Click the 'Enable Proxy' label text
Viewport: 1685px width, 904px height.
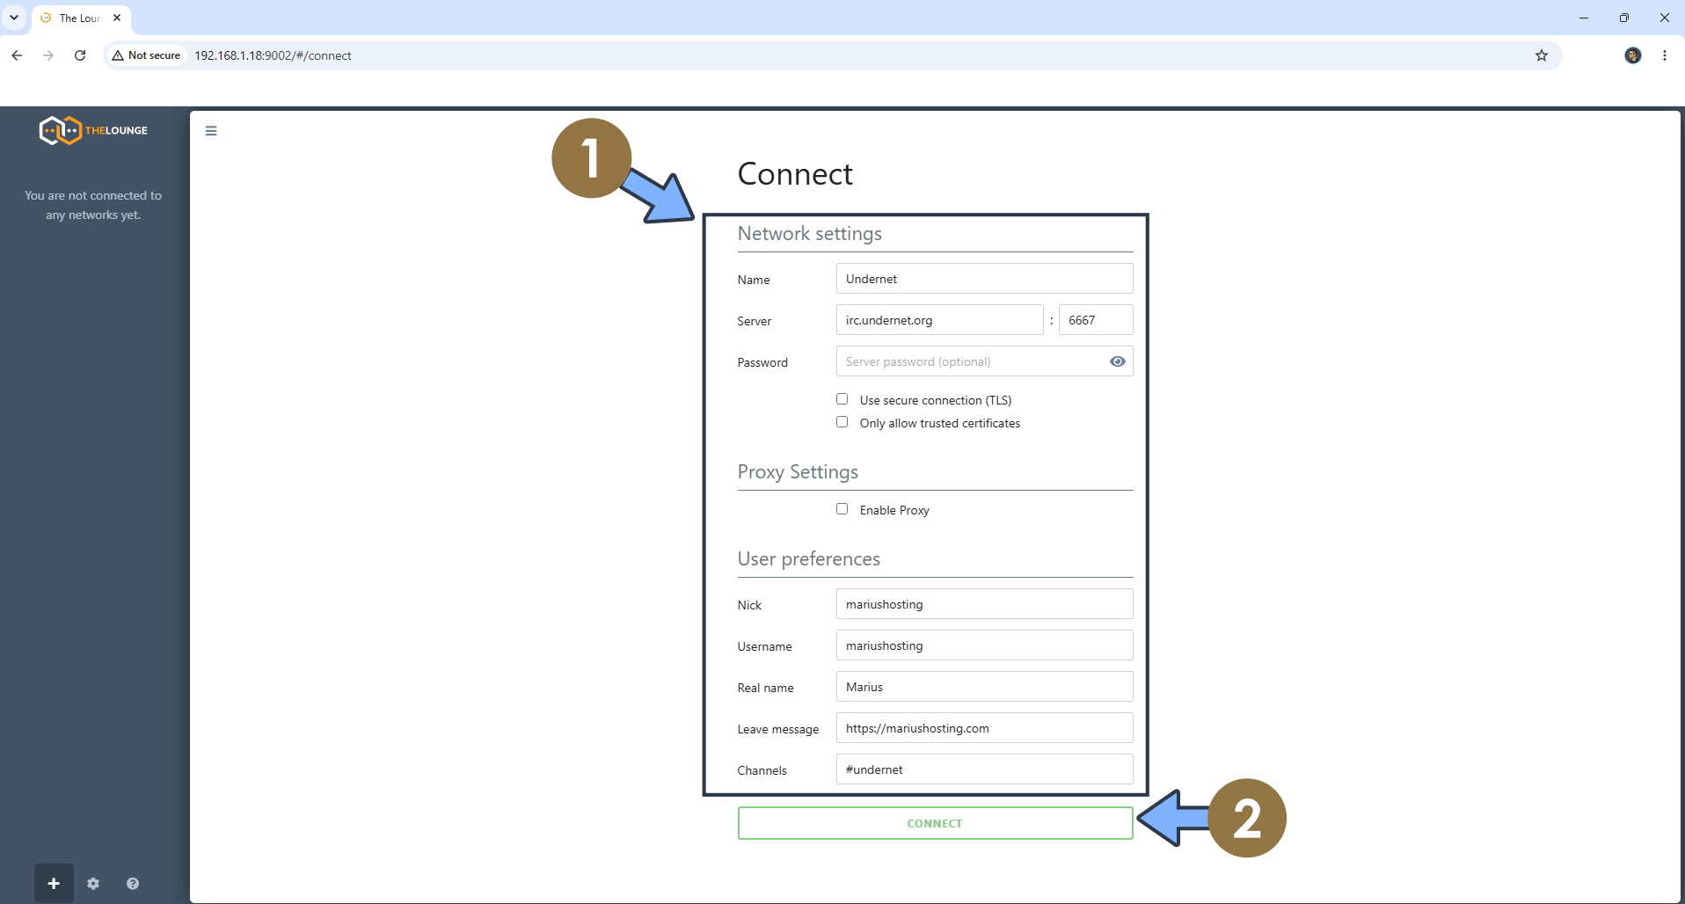point(894,510)
